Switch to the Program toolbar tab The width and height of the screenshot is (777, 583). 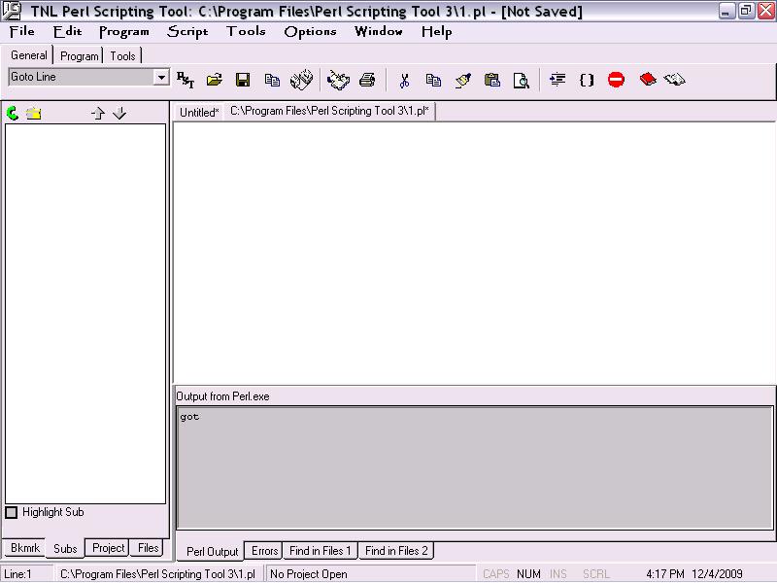pos(79,56)
